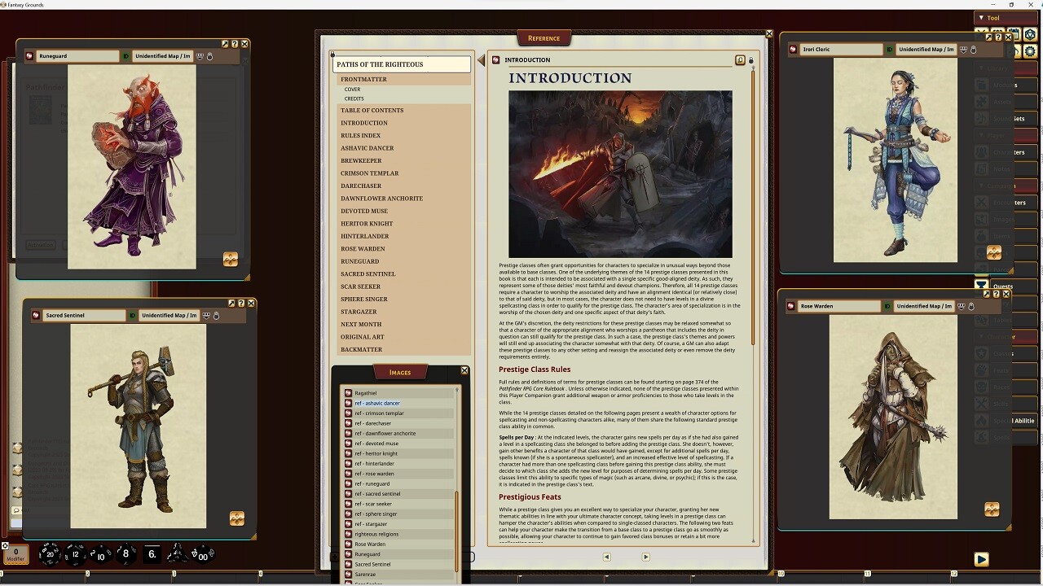Click the help question mark on Sacred Sentinel window
The image size is (1043, 586).
241,303
